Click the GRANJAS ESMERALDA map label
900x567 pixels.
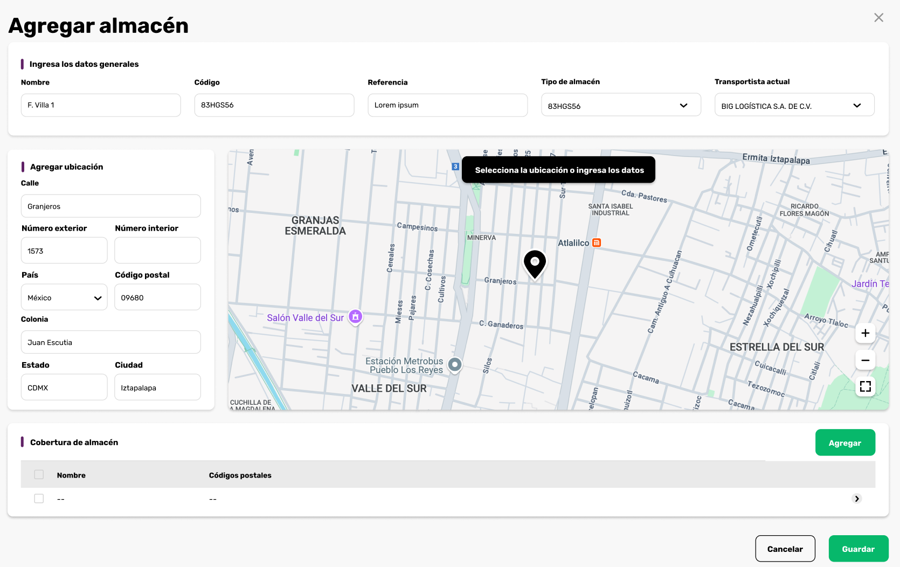click(315, 226)
